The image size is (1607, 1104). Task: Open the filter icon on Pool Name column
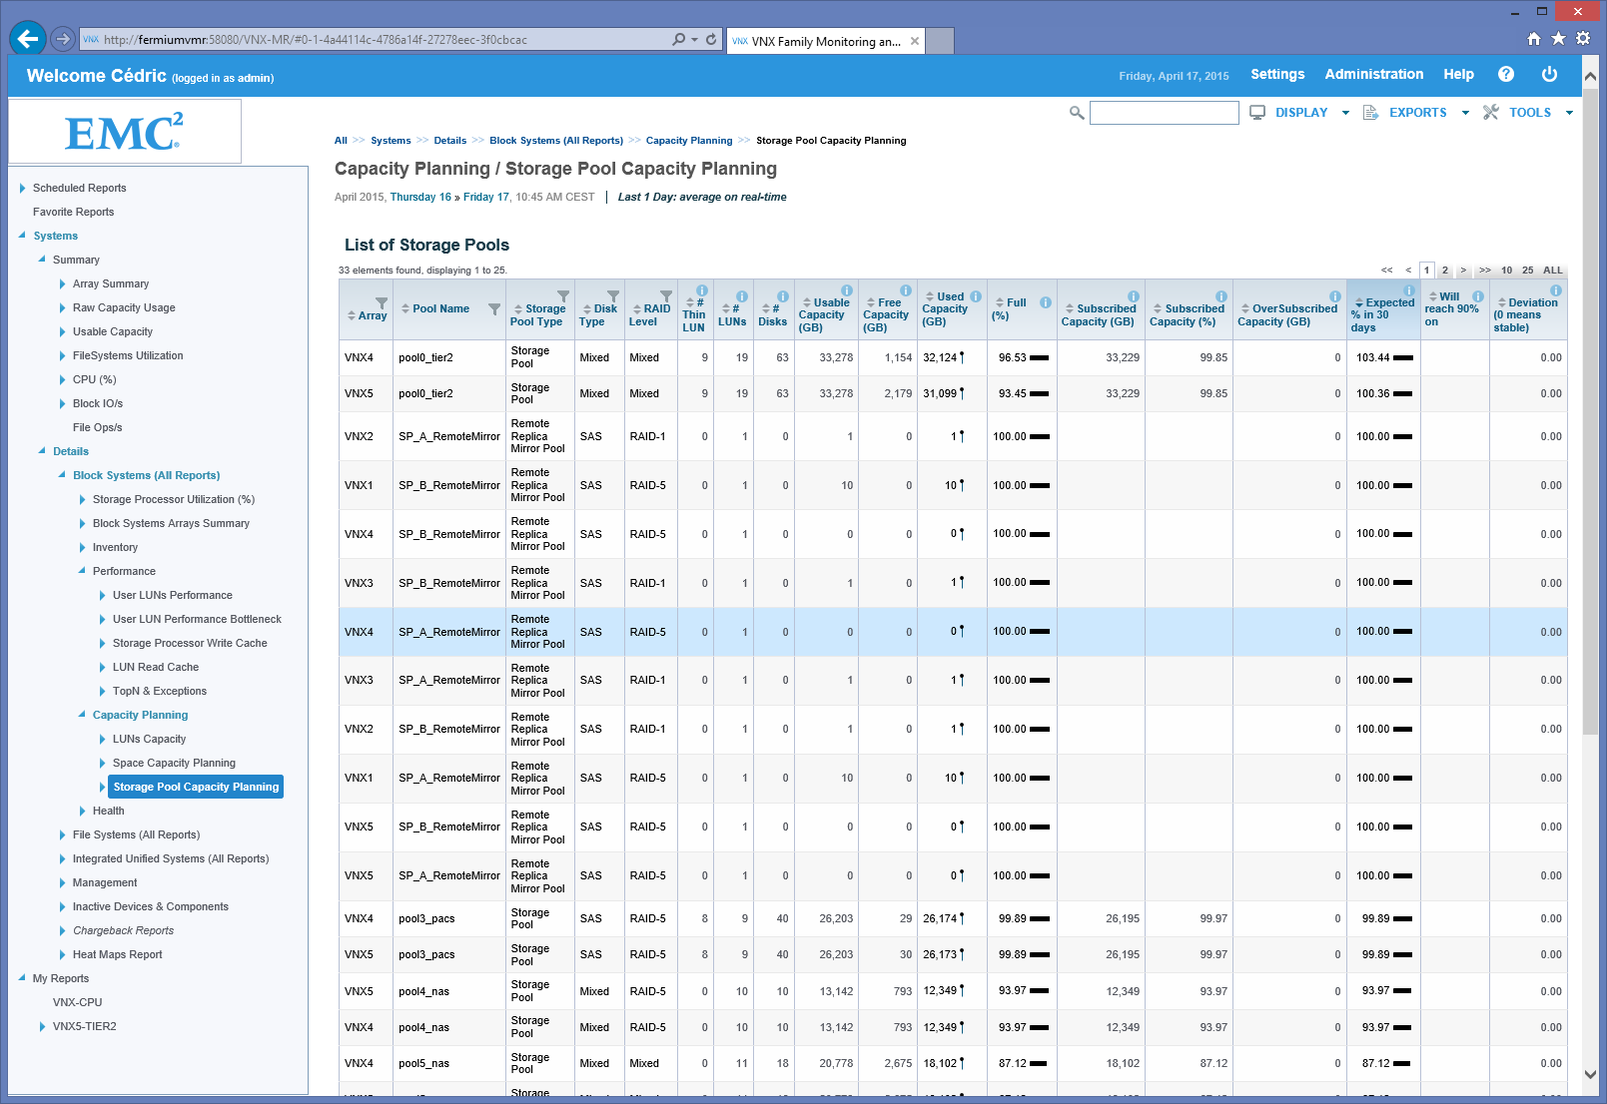pos(493,309)
